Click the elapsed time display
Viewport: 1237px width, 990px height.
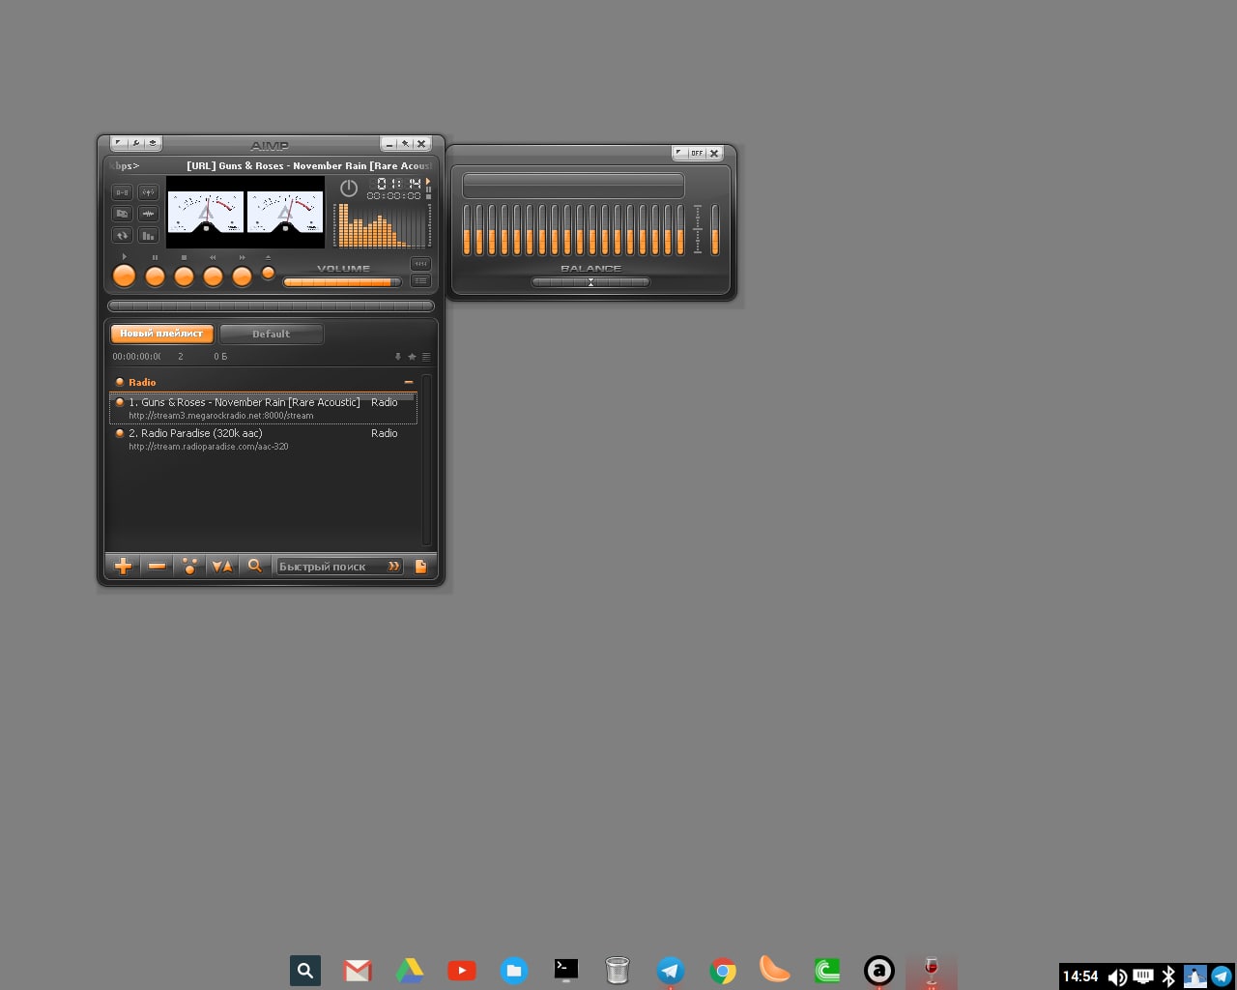pyautogui.click(x=399, y=184)
